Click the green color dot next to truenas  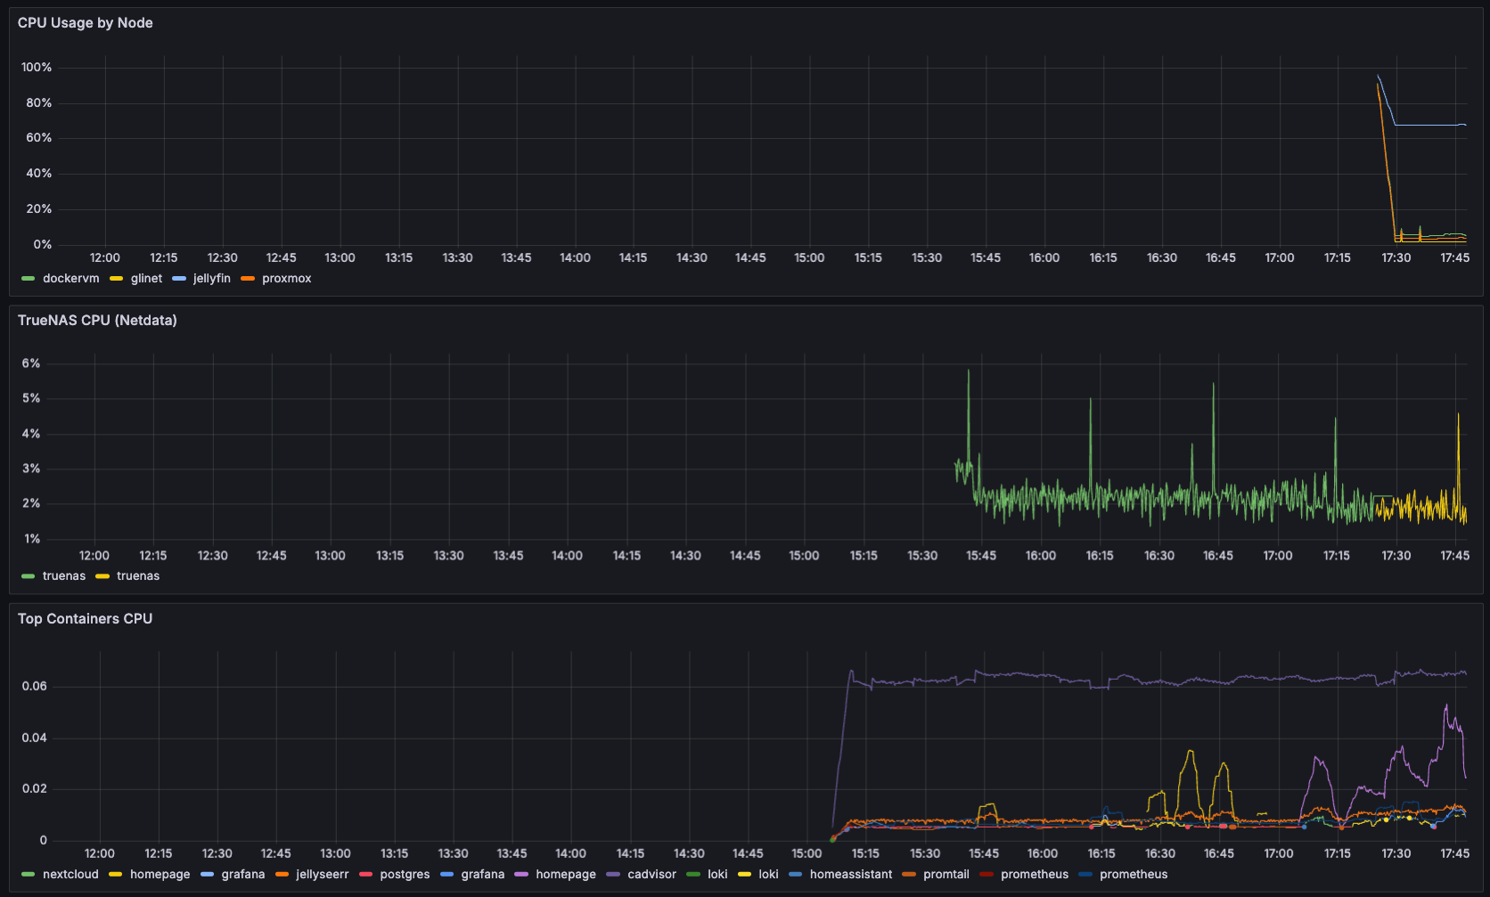[x=28, y=575]
